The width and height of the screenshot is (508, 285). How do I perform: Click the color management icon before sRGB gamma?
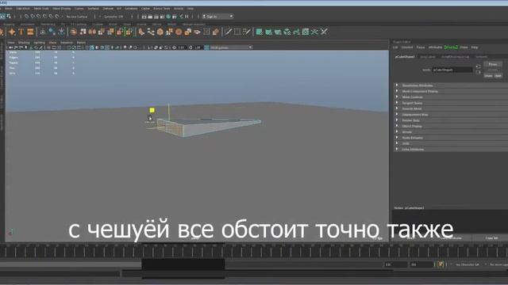206,47
